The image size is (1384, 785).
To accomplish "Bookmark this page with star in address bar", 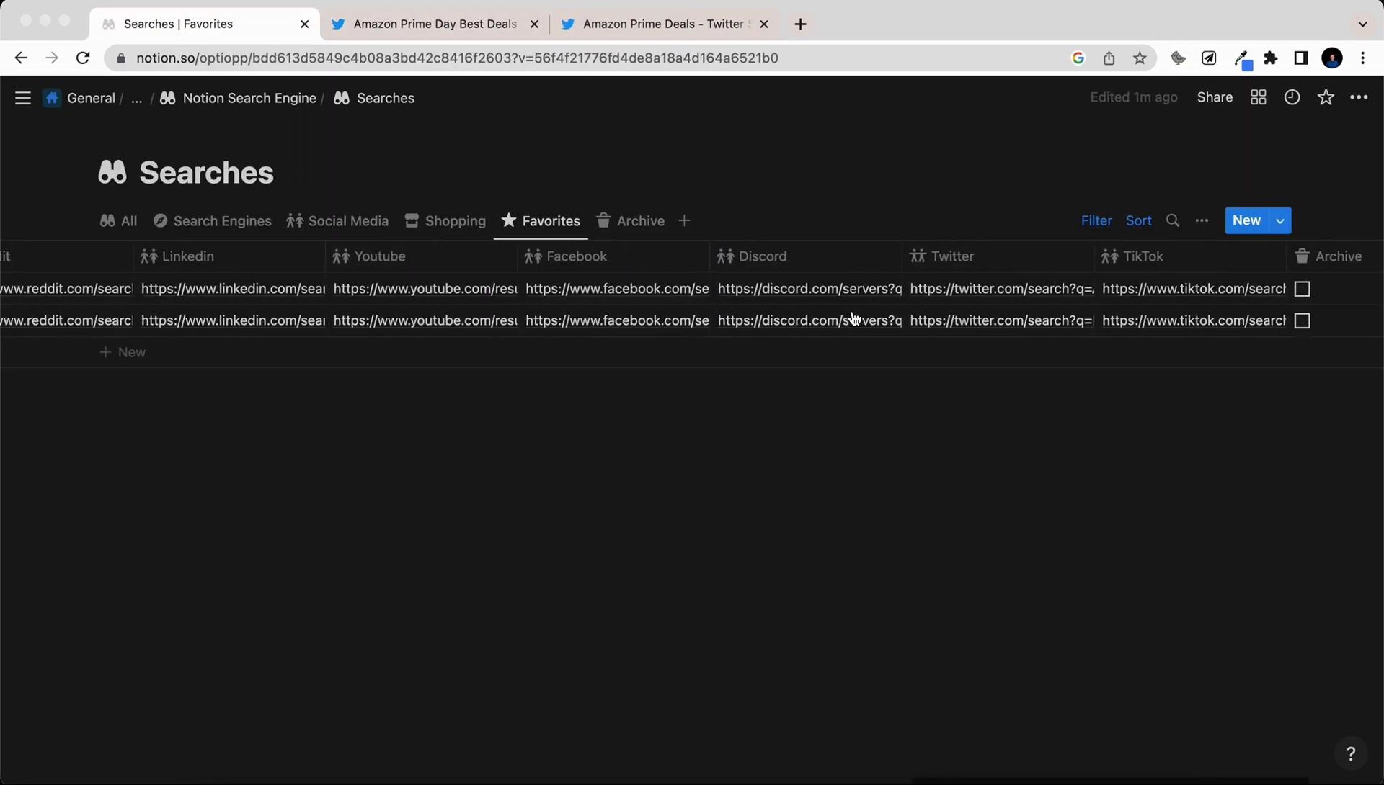I will (x=1140, y=58).
